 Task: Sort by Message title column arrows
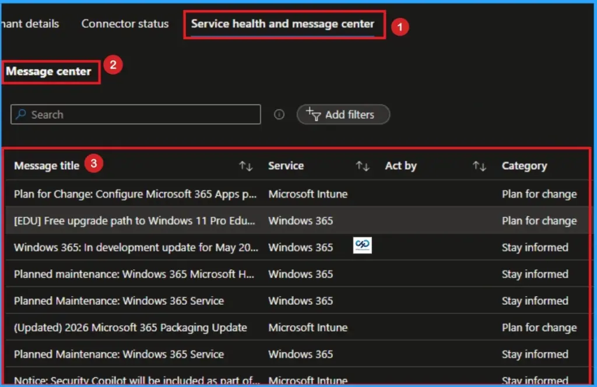[x=245, y=166]
